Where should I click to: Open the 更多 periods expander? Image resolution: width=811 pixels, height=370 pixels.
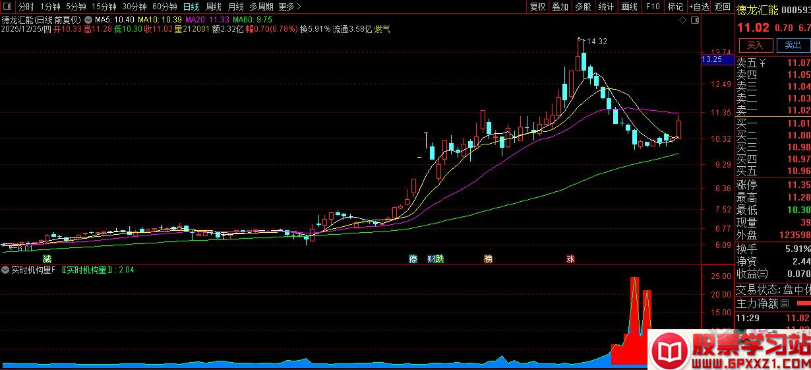point(289,7)
